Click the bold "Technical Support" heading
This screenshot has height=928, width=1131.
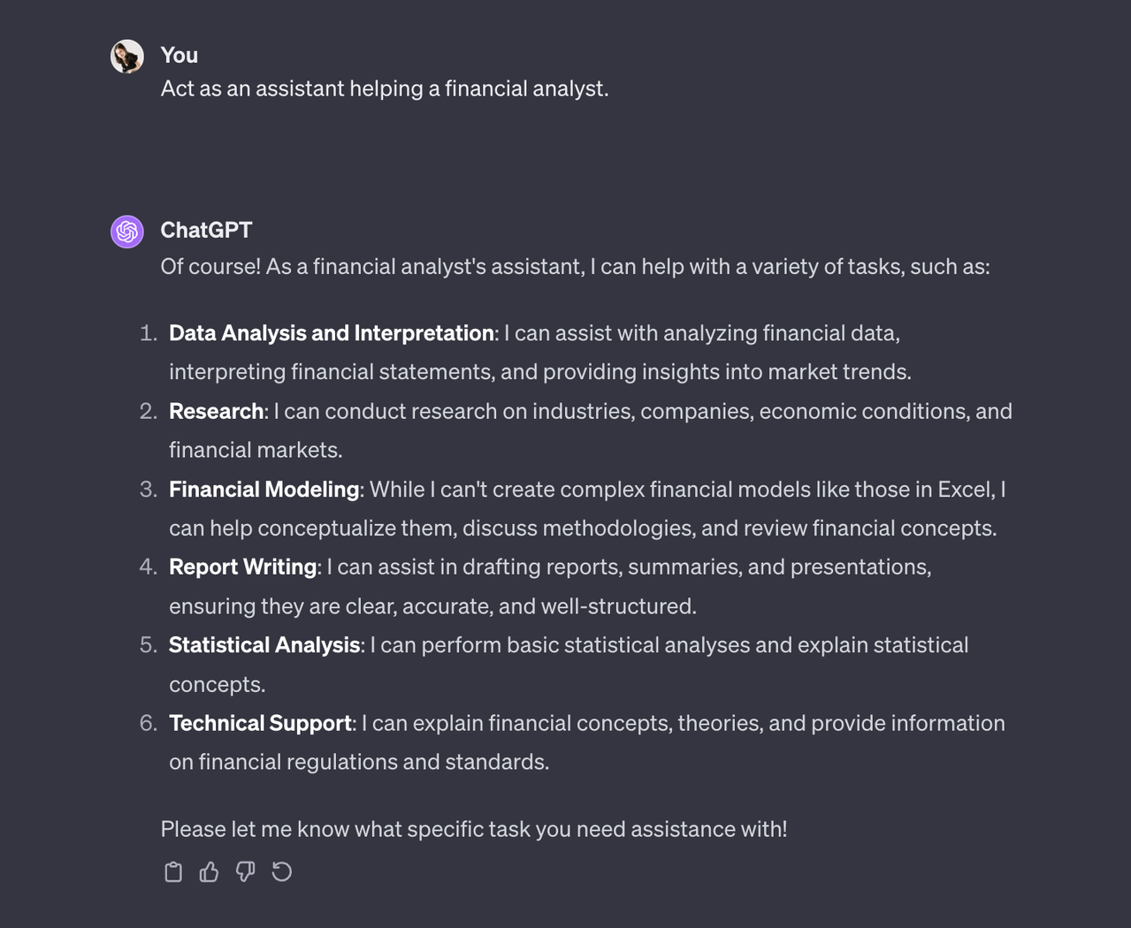tap(260, 723)
